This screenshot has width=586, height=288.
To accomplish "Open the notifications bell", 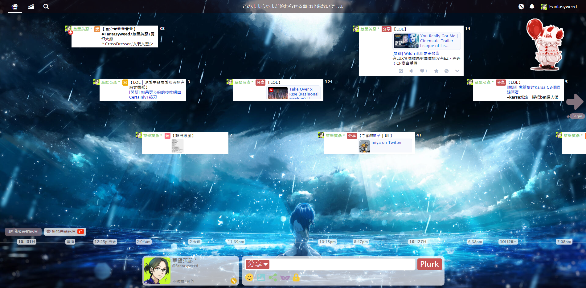I will click(x=532, y=6).
